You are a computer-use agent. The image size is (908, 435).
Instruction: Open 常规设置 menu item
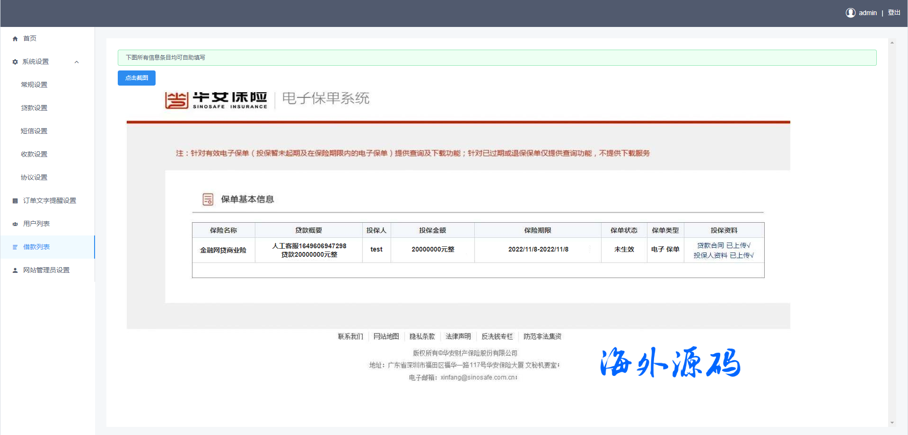pyautogui.click(x=34, y=85)
